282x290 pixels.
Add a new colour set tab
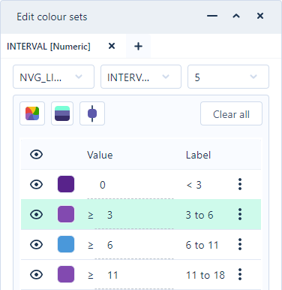pyautogui.click(x=138, y=47)
